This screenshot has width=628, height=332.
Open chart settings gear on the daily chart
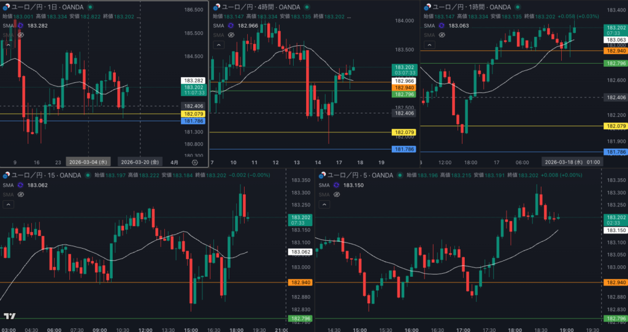195,162
